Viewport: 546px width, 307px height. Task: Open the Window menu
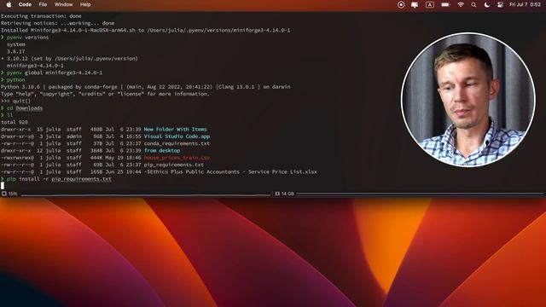point(63,4)
